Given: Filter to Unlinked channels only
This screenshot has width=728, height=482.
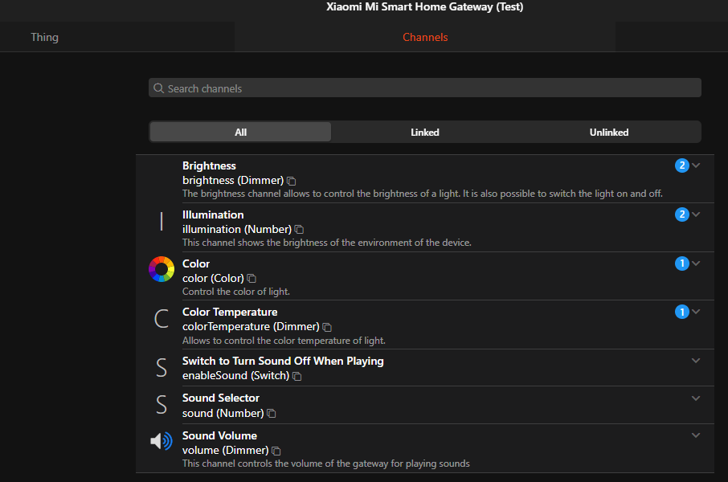Looking at the screenshot, I should pos(608,132).
